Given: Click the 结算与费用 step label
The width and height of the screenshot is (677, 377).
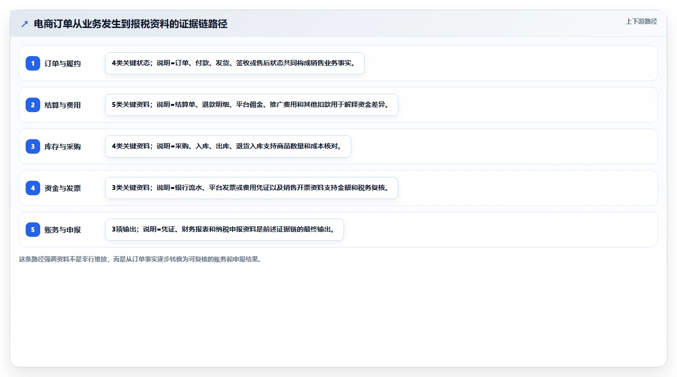Looking at the screenshot, I should 62,105.
